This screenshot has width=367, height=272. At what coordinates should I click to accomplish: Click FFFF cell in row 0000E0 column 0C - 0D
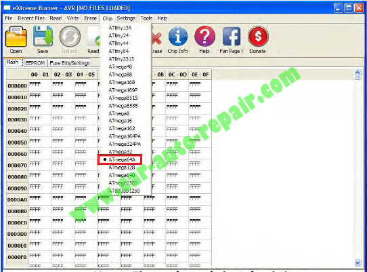point(177,246)
